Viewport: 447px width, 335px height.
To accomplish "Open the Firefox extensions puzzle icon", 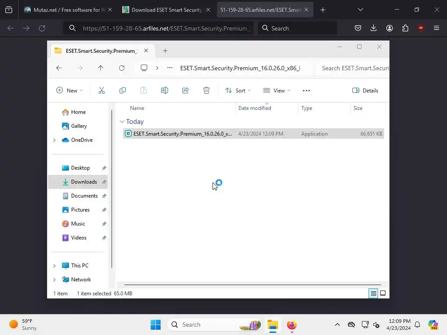I will (x=405, y=28).
